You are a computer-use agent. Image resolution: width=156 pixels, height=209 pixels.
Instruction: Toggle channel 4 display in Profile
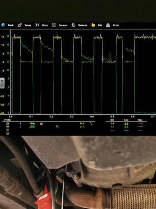(x=8, y=133)
